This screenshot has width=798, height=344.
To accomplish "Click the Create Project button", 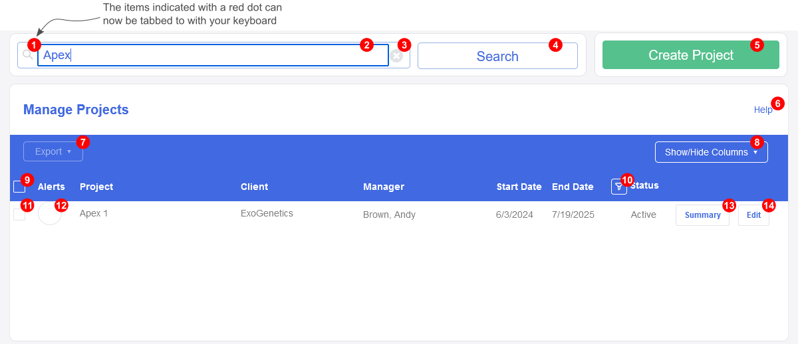I will (691, 55).
